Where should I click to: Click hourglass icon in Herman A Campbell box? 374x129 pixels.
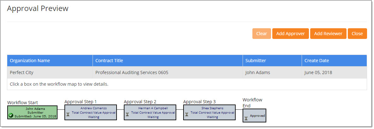(127, 115)
